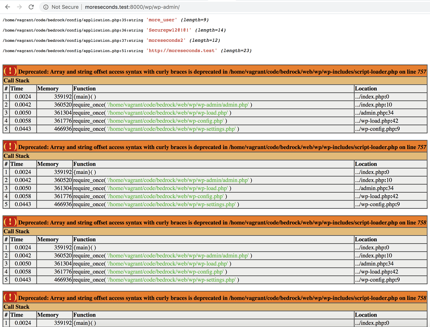Image resolution: width=430 pixels, height=327 pixels.
Task: Click the browser reload icon
Action: [x=30, y=7]
